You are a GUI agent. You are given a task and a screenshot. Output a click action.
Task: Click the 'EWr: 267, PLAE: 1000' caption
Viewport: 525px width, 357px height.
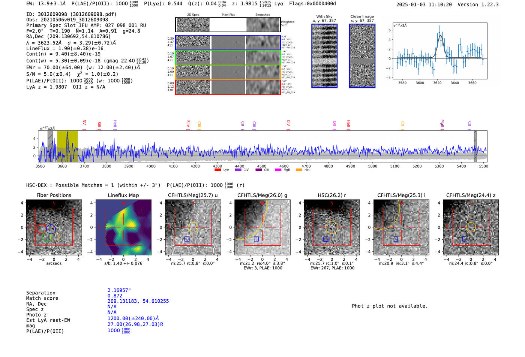click(332, 268)
